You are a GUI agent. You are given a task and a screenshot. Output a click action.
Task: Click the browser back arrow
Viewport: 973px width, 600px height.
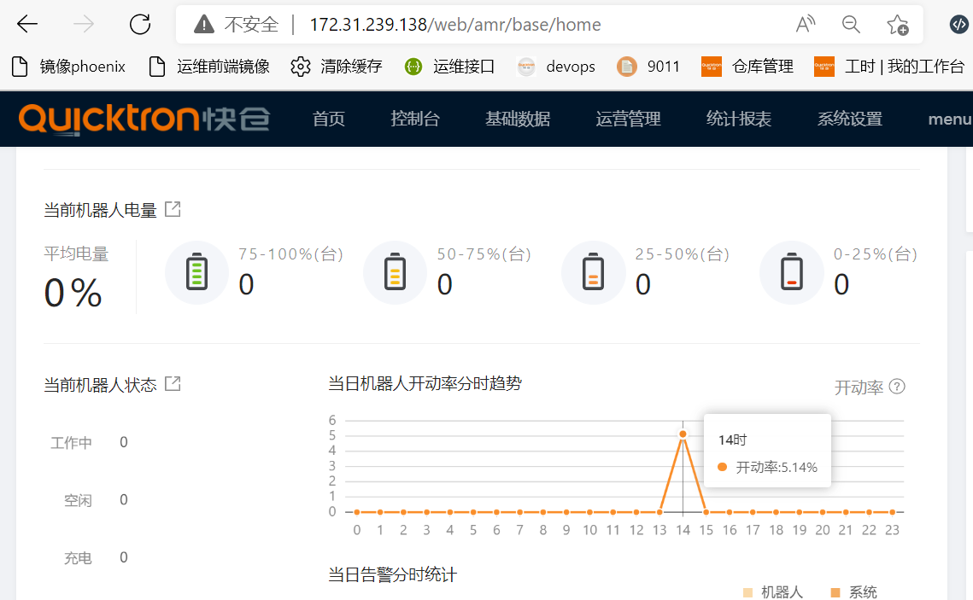(x=27, y=25)
